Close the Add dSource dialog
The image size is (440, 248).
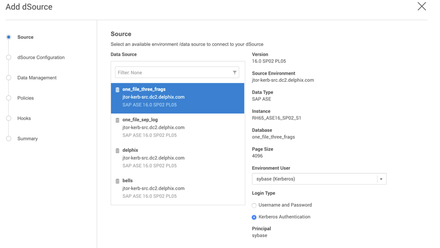point(421,7)
